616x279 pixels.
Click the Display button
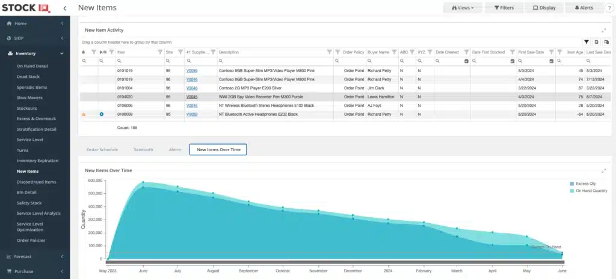click(544, 8)
